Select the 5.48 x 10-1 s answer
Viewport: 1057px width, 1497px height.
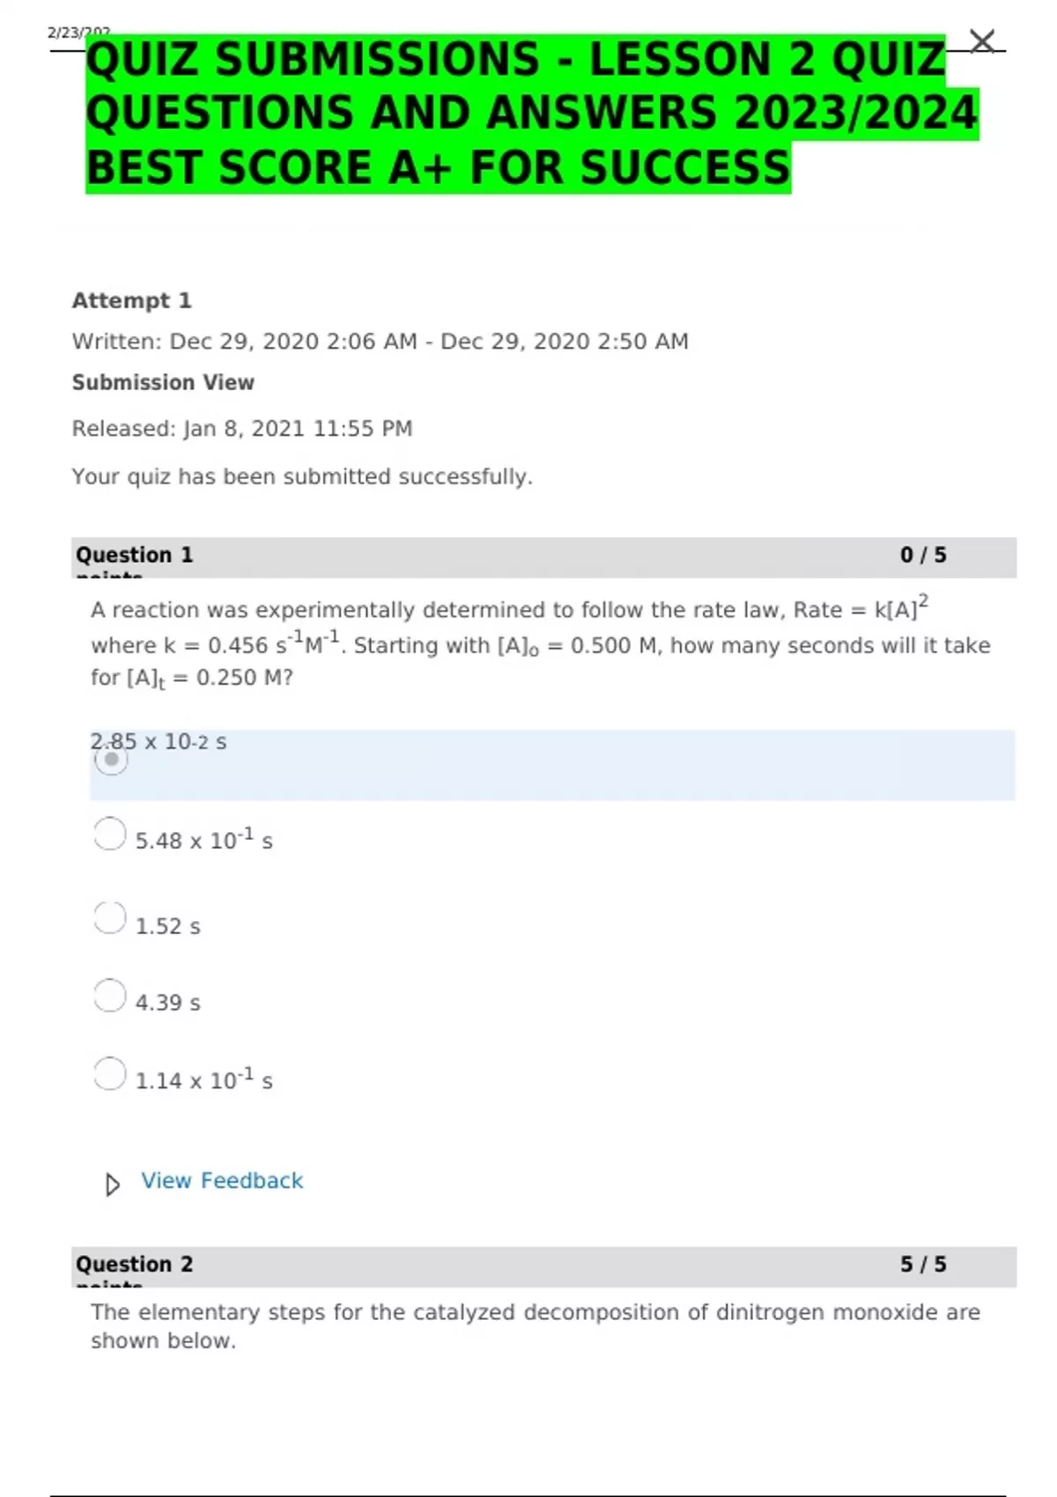coord(109,832)
